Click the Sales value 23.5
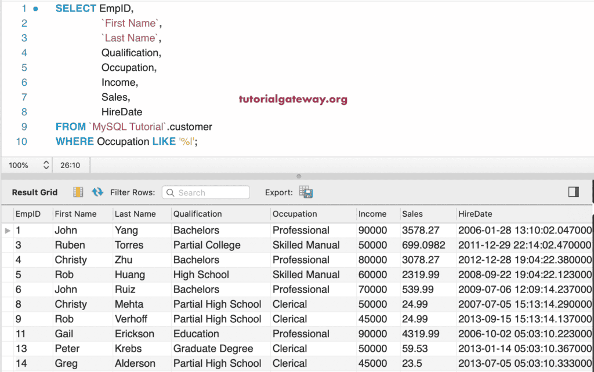The height and width of the screenshot is (372, 594). point(412,363)
